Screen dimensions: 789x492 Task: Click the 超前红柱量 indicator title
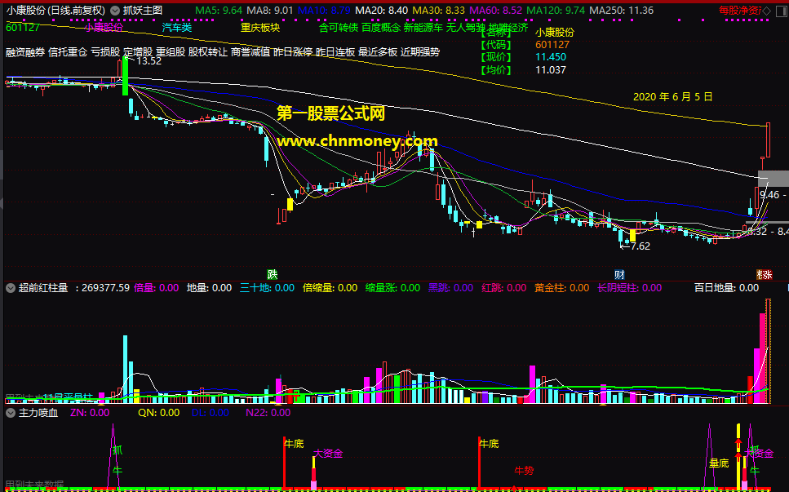(43, 288)
